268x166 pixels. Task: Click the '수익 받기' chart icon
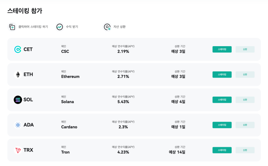(60, 27)
